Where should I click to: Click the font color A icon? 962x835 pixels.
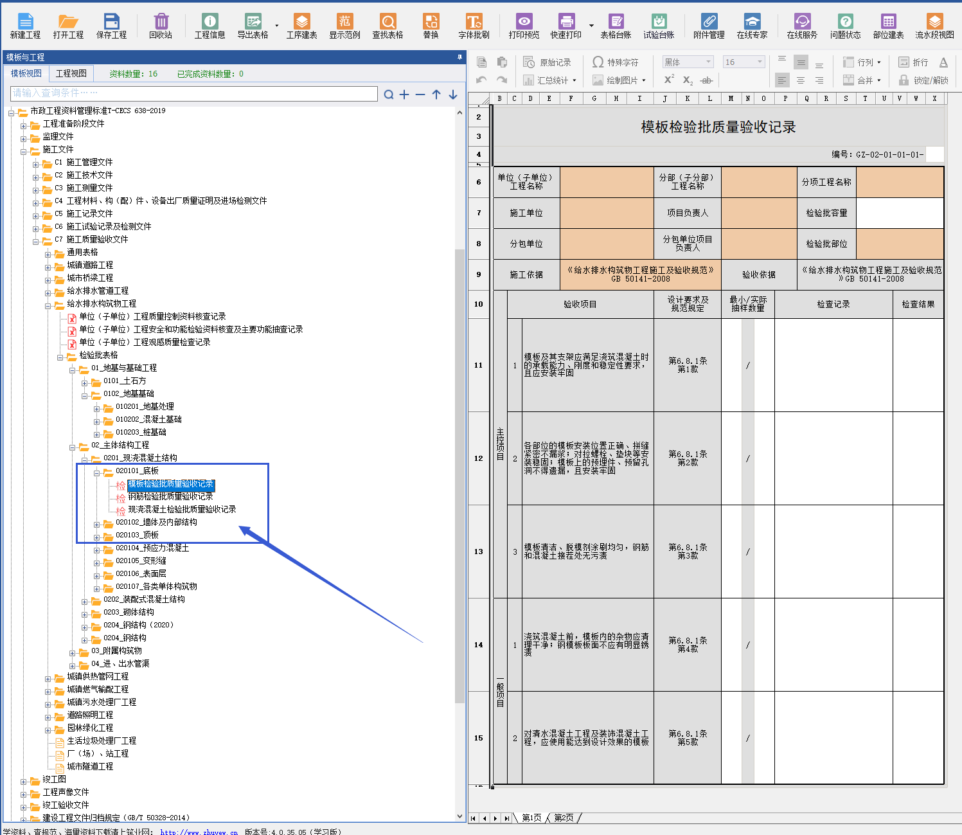coord(943,62)
